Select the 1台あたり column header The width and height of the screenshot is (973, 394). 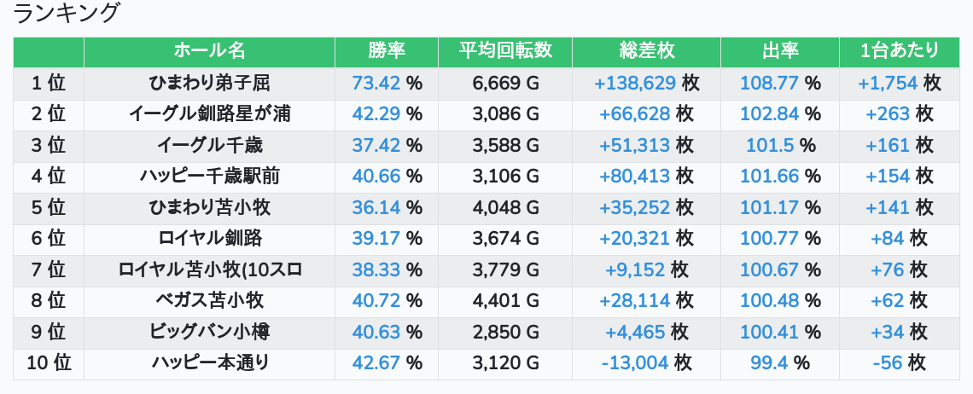click(x=900, y=51)
